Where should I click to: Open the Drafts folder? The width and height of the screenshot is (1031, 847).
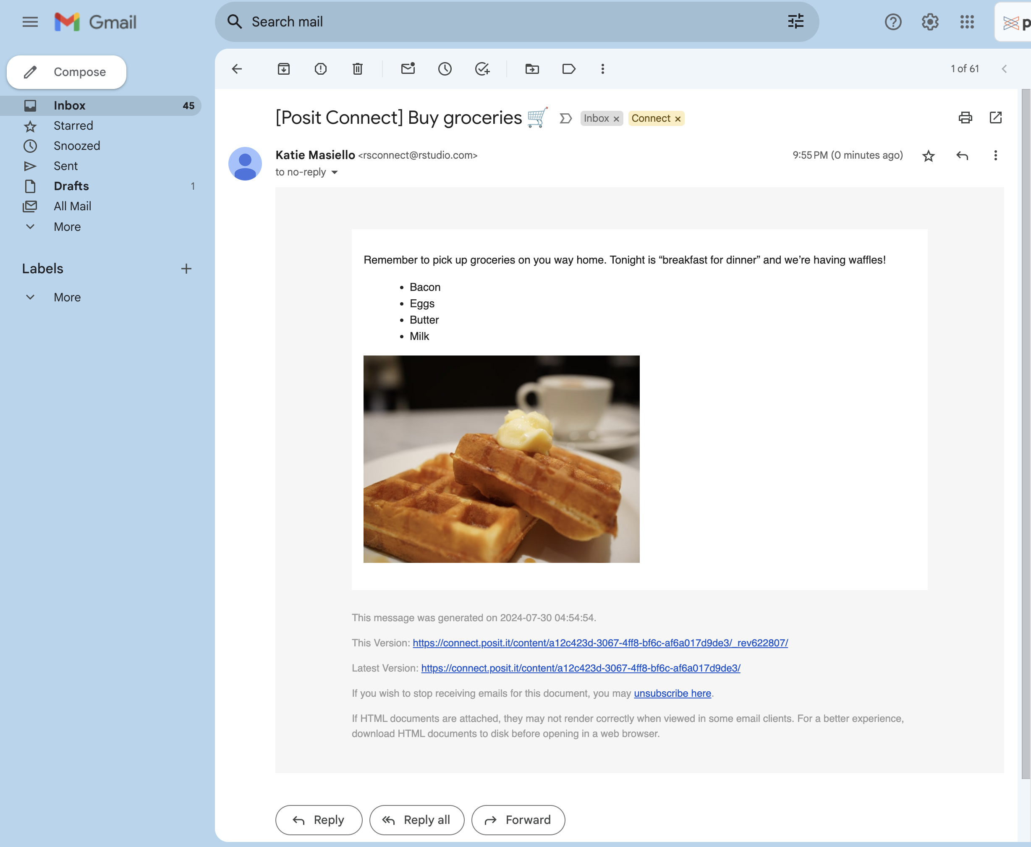[x=71, y=186]
